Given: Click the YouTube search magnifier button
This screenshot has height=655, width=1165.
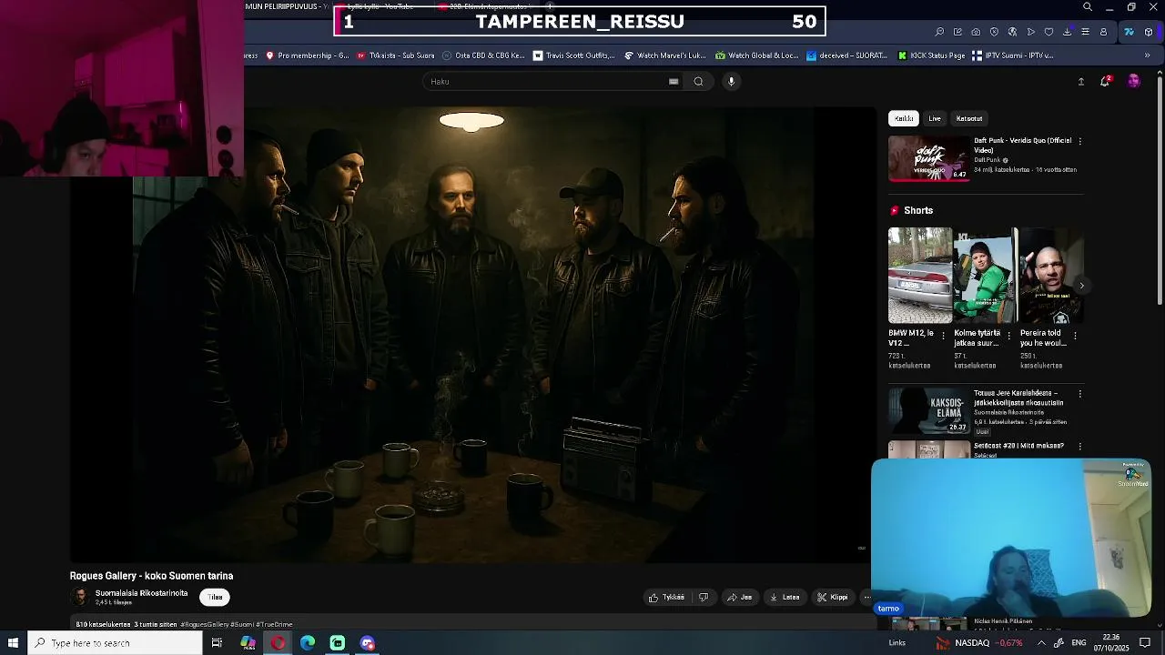Looking at the screenshot, I should point(698,82).
